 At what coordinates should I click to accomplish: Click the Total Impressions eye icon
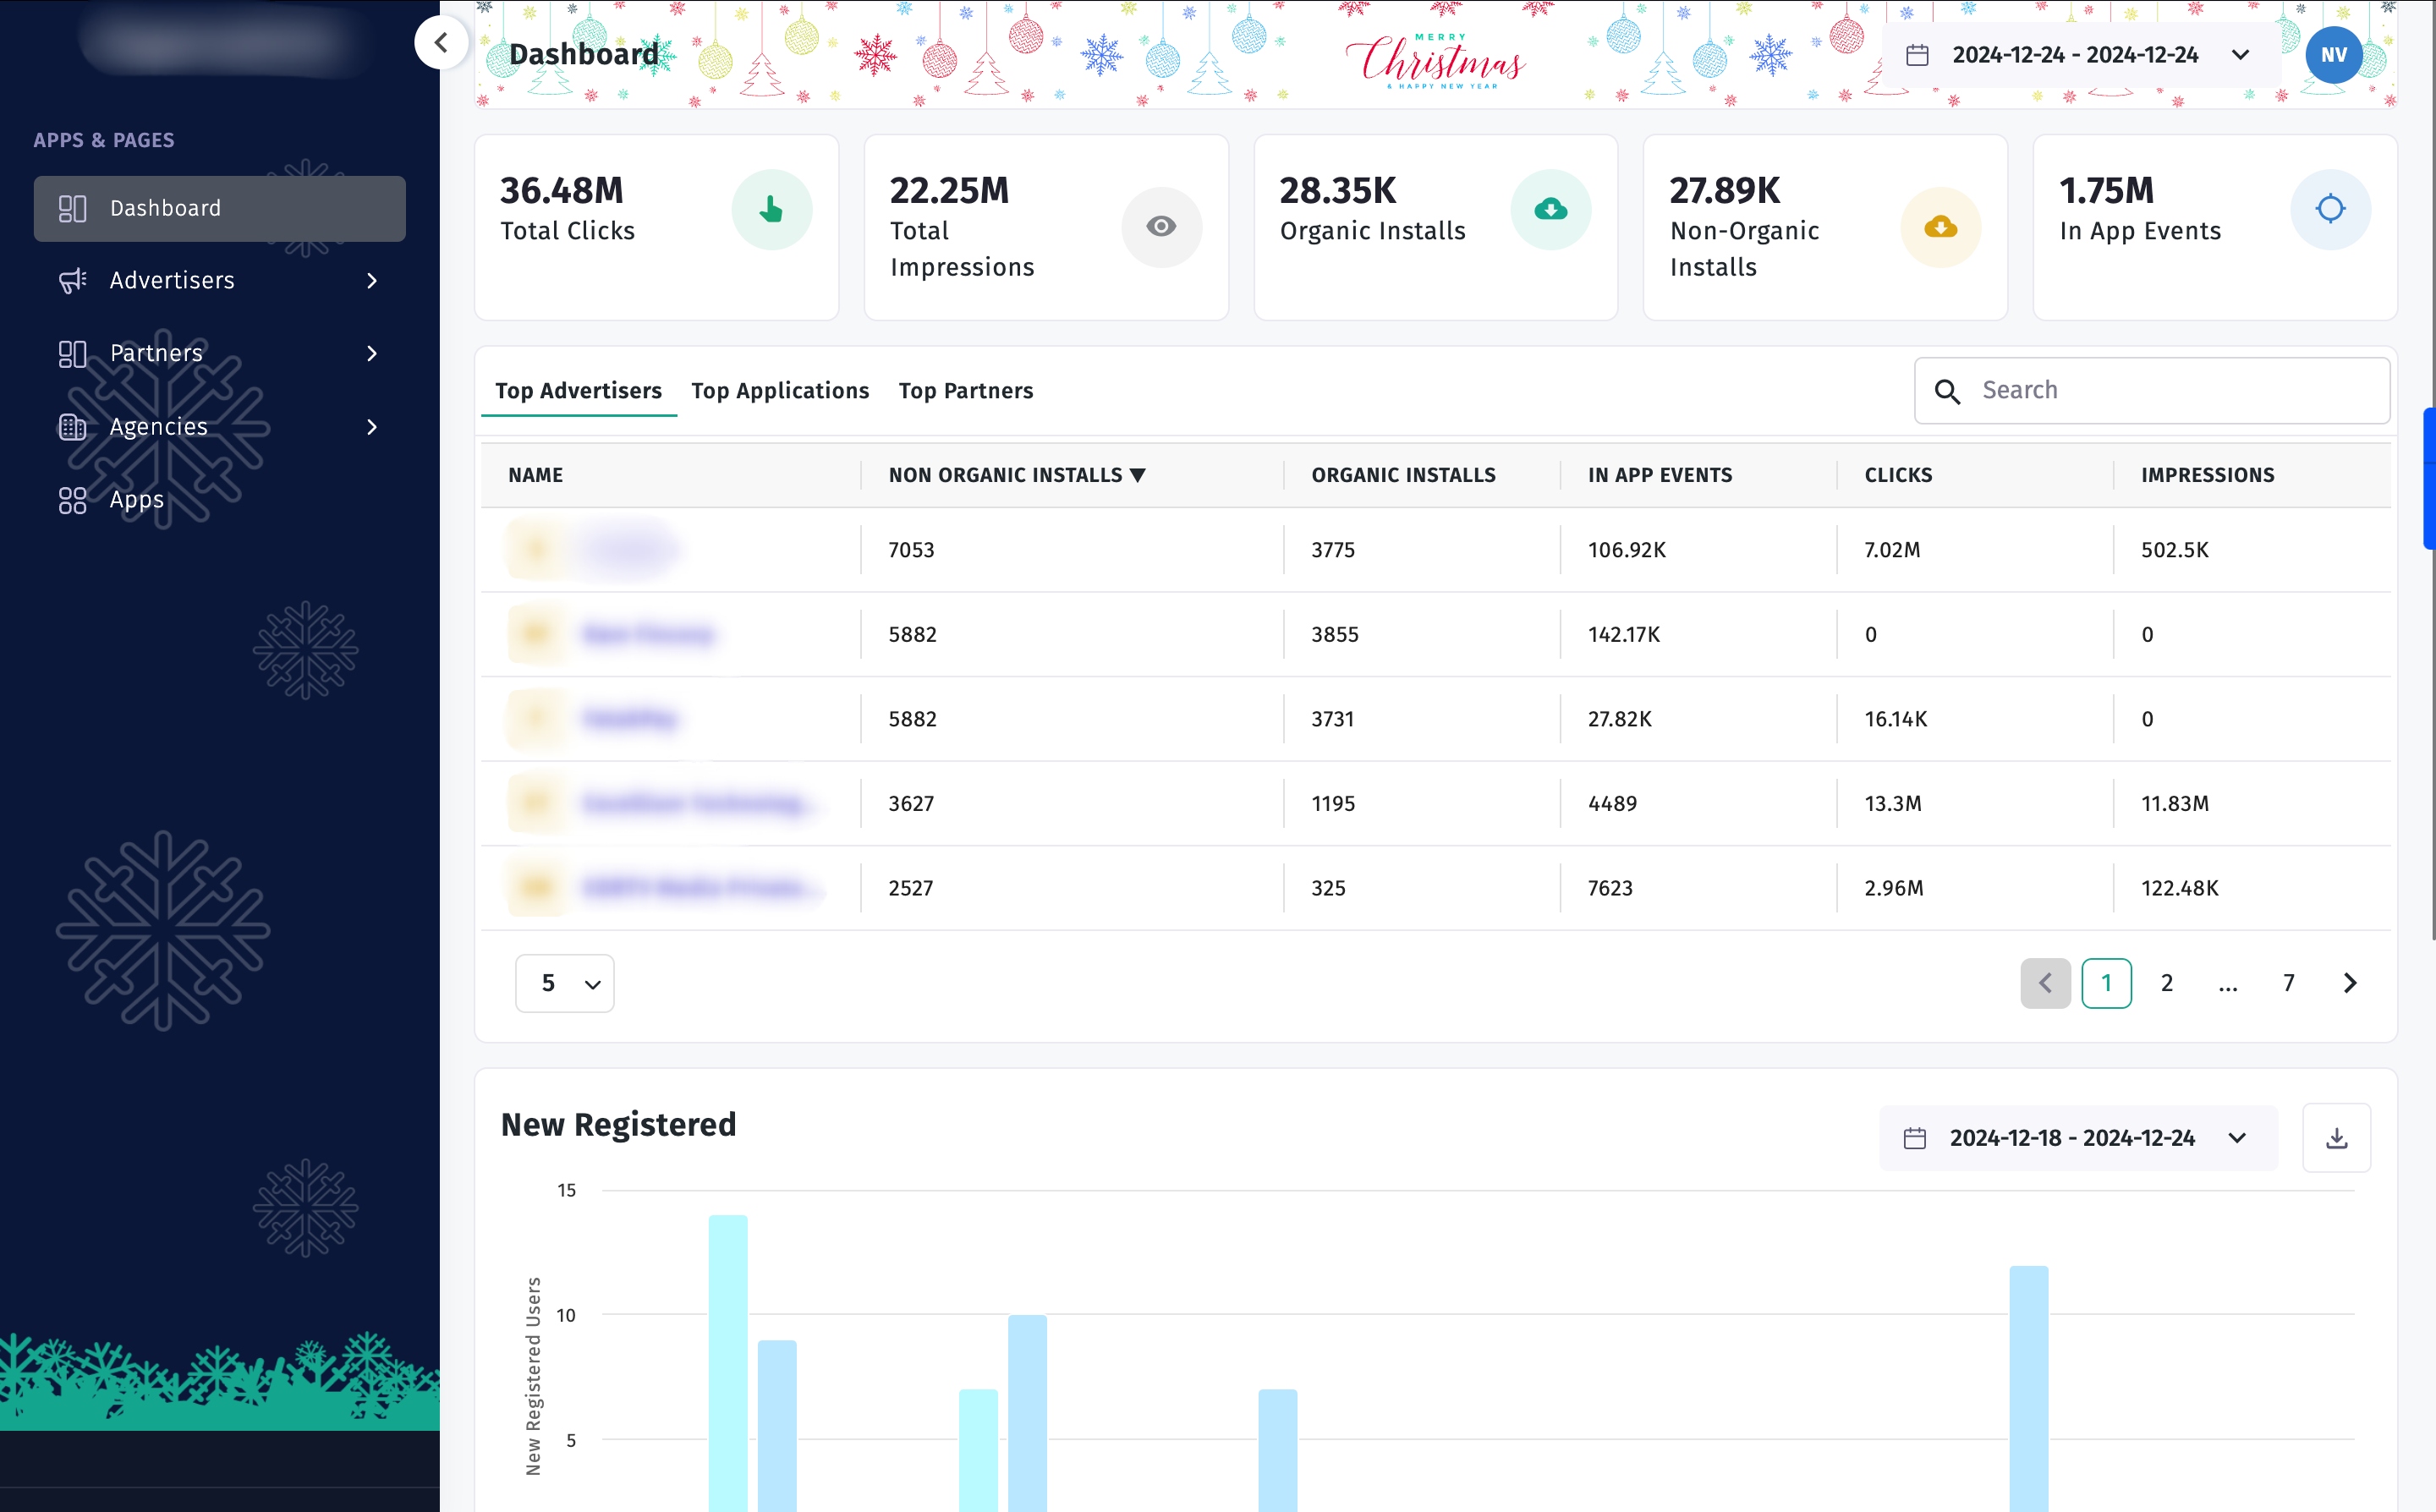[1161, 227]
